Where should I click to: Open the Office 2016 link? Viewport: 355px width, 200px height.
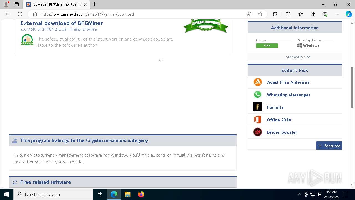coord(279,120)
